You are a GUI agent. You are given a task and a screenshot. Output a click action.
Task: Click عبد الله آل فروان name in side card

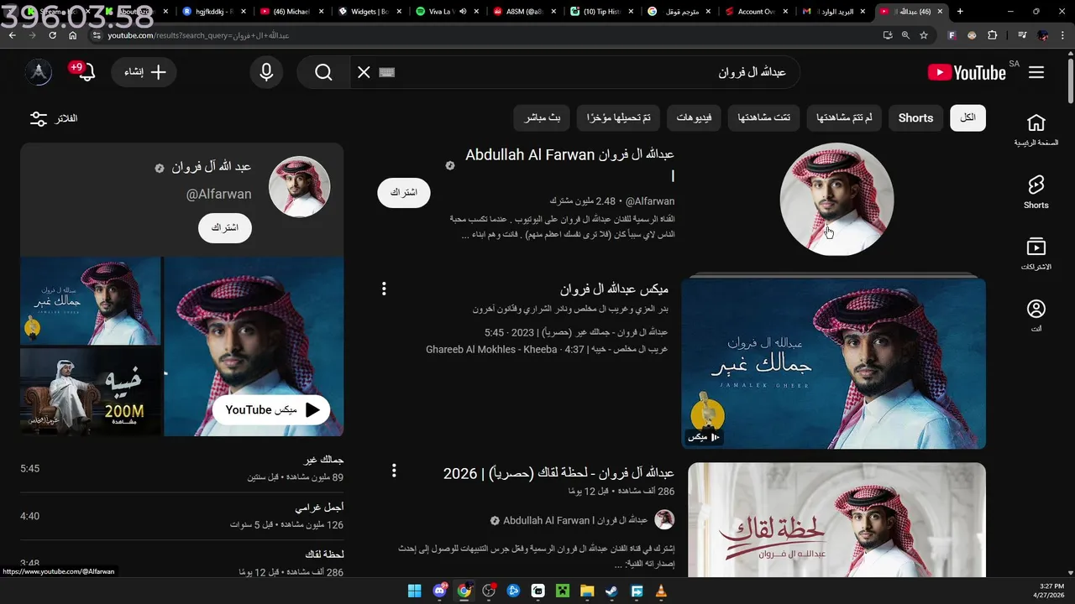pyautogui.click(x=212, y=167)
